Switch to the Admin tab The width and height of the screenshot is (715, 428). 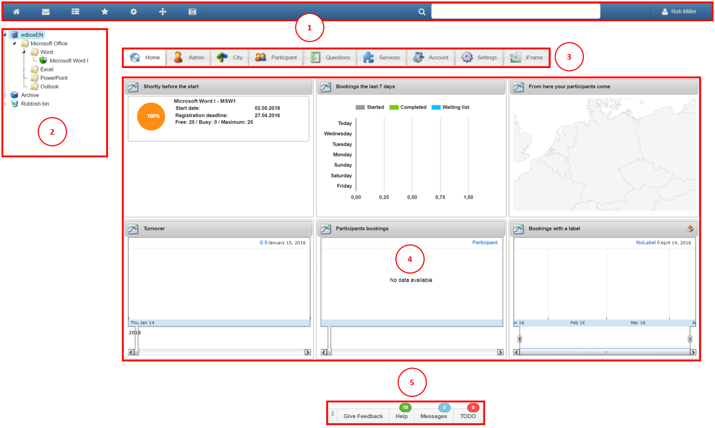pyautogui.click(x=188, y=57)
